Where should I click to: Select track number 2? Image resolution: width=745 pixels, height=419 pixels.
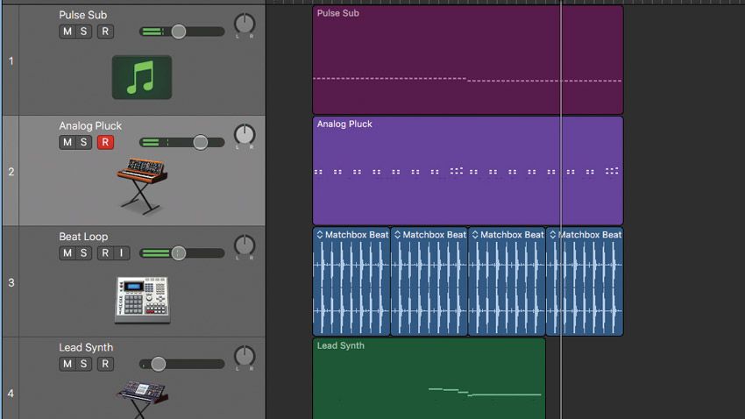pos(11,172)
